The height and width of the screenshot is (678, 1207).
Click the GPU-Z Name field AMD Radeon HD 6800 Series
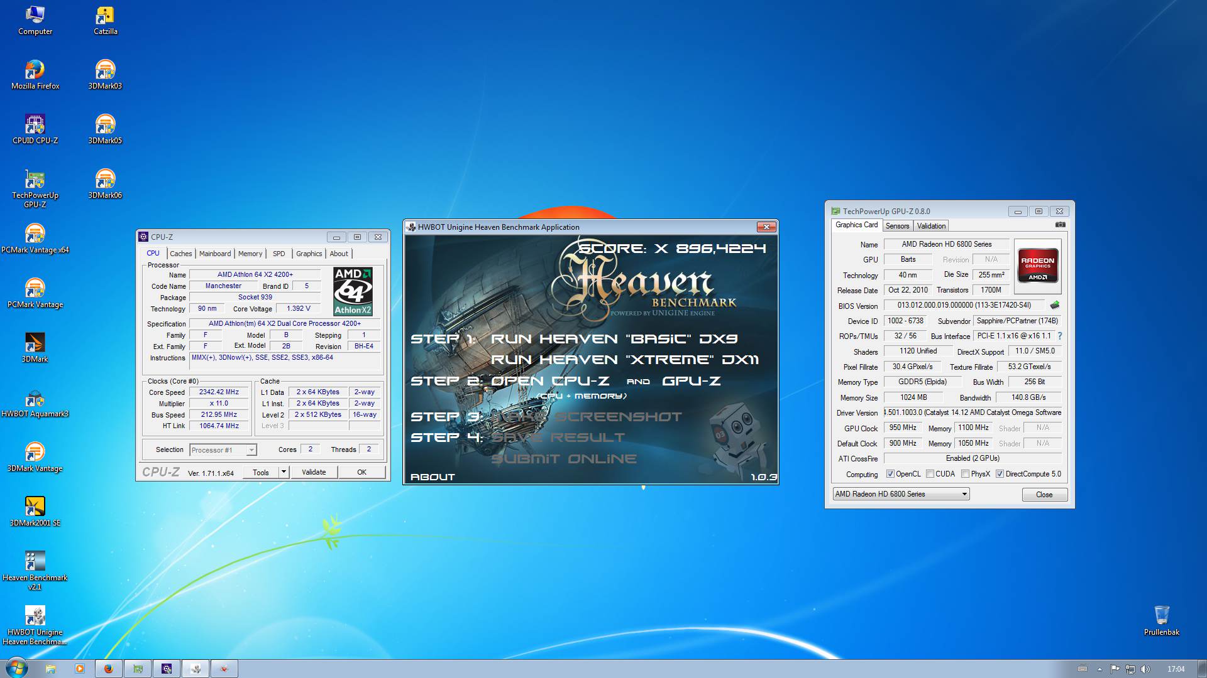[x=946, y=244]
